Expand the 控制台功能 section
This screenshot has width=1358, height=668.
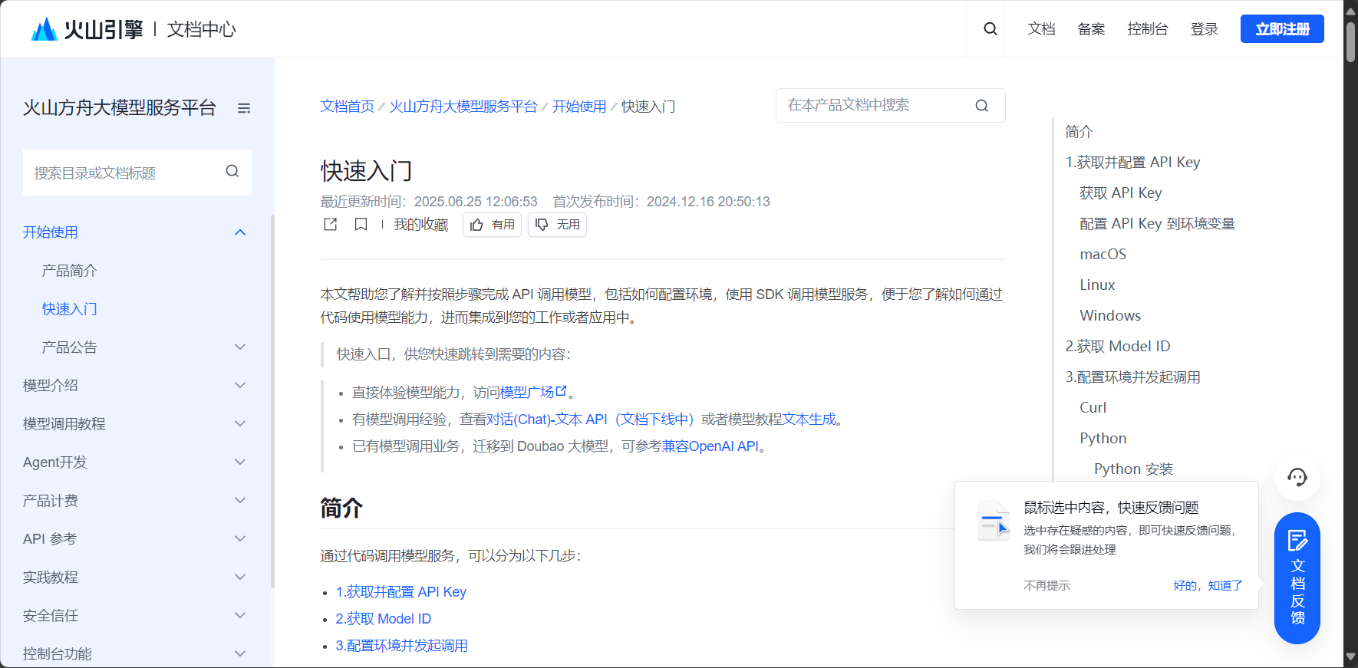[x=240, y=654]
